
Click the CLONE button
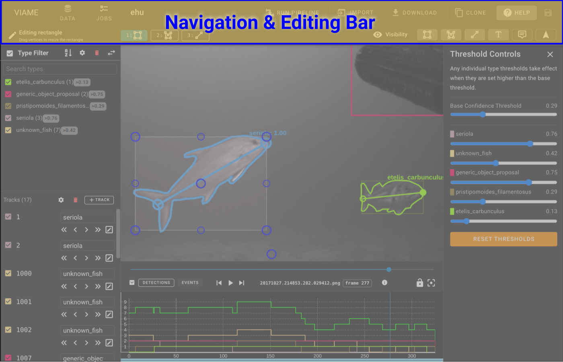tap(470, 12)
